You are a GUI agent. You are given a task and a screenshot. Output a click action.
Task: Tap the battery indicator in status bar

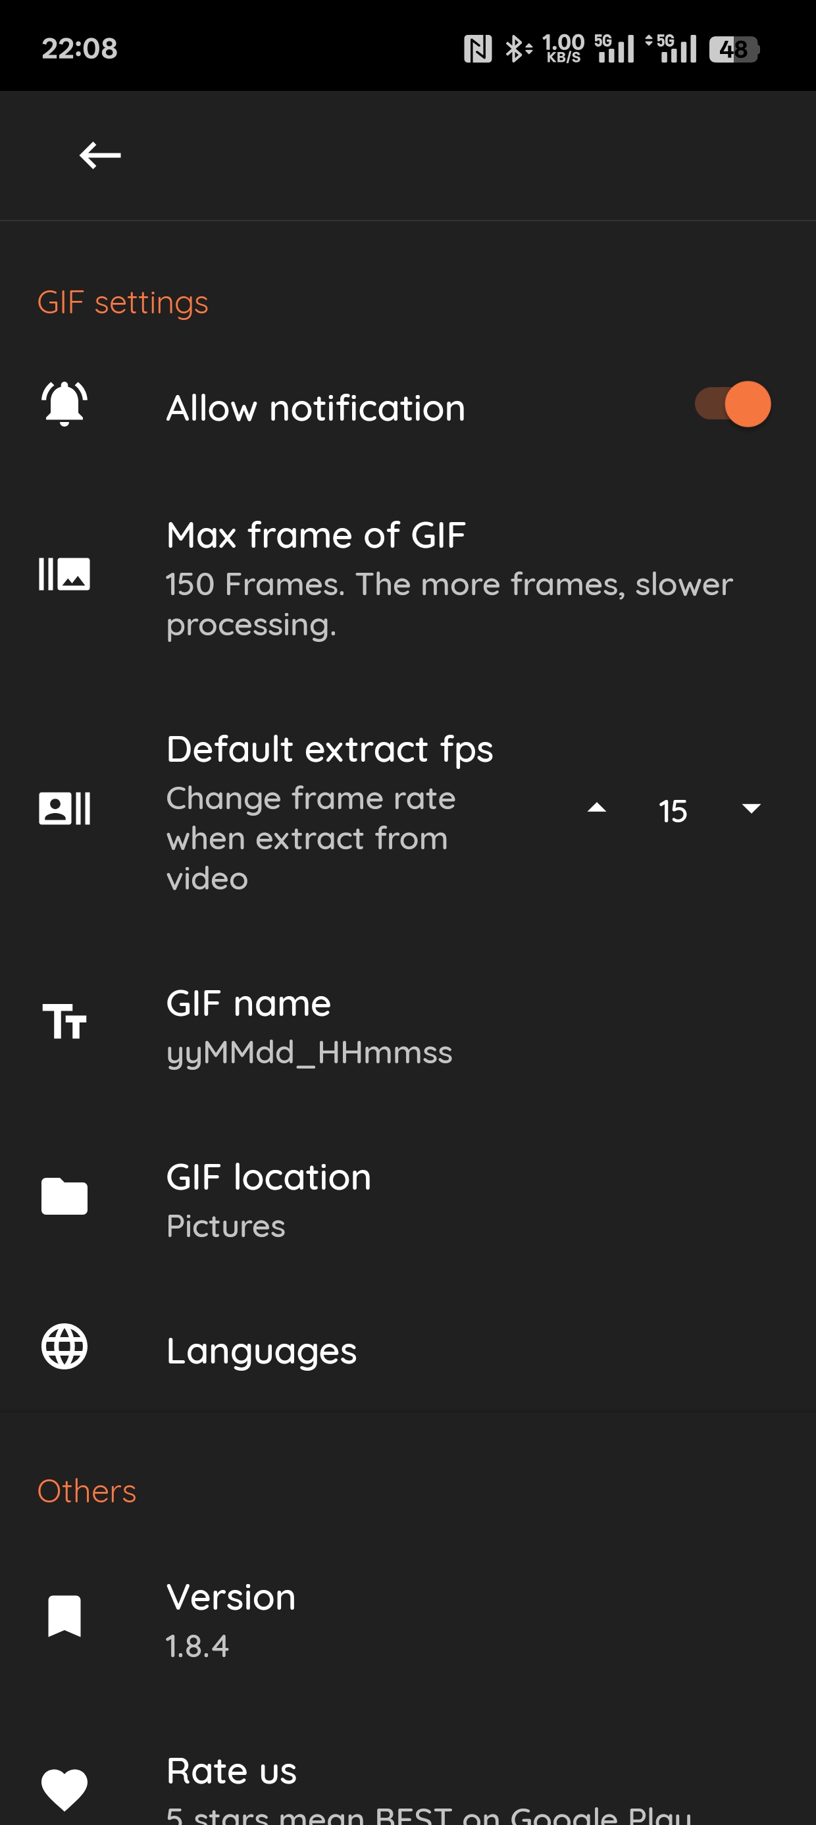pos(734,49)
